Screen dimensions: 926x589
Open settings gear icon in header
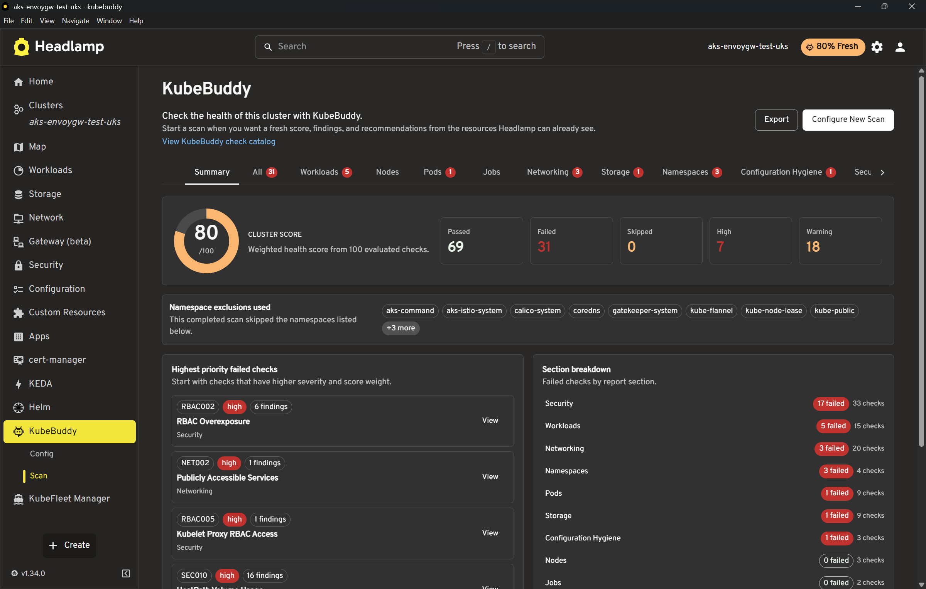point(877,47)
